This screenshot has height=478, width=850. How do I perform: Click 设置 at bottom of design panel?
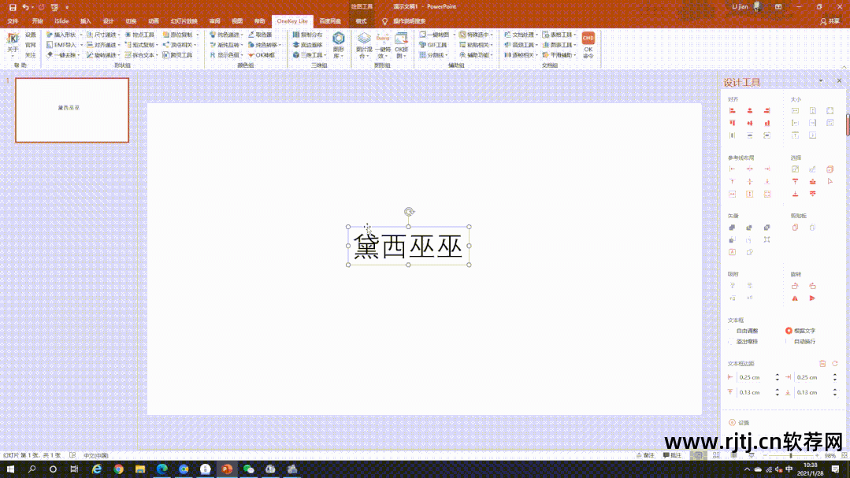click(740, 423)
